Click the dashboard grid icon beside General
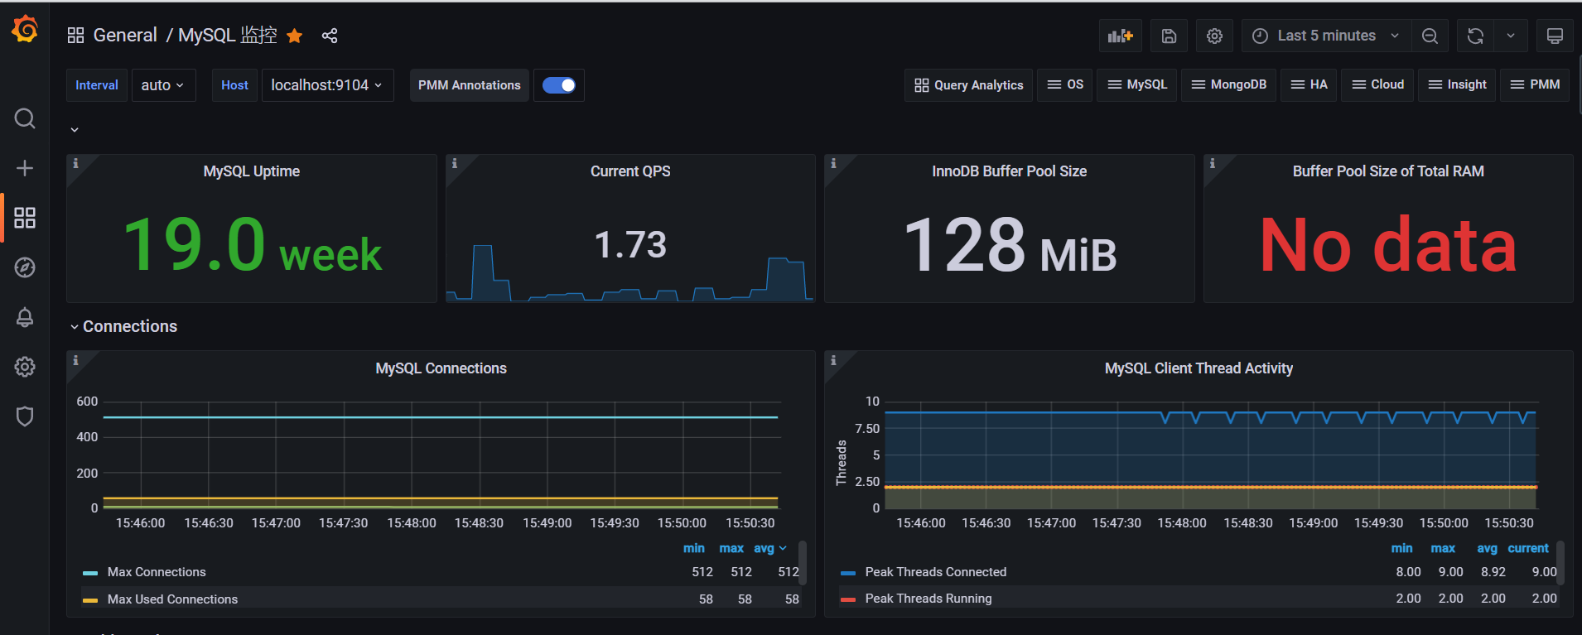This screenshot has width=1582, height=635. coord(75,36)
